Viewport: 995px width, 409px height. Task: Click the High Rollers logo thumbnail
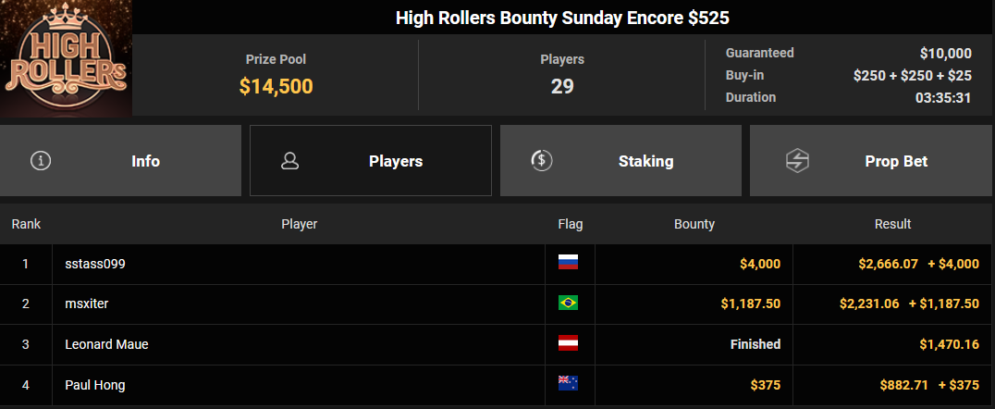pyautogui.click(x=66, y=58)
